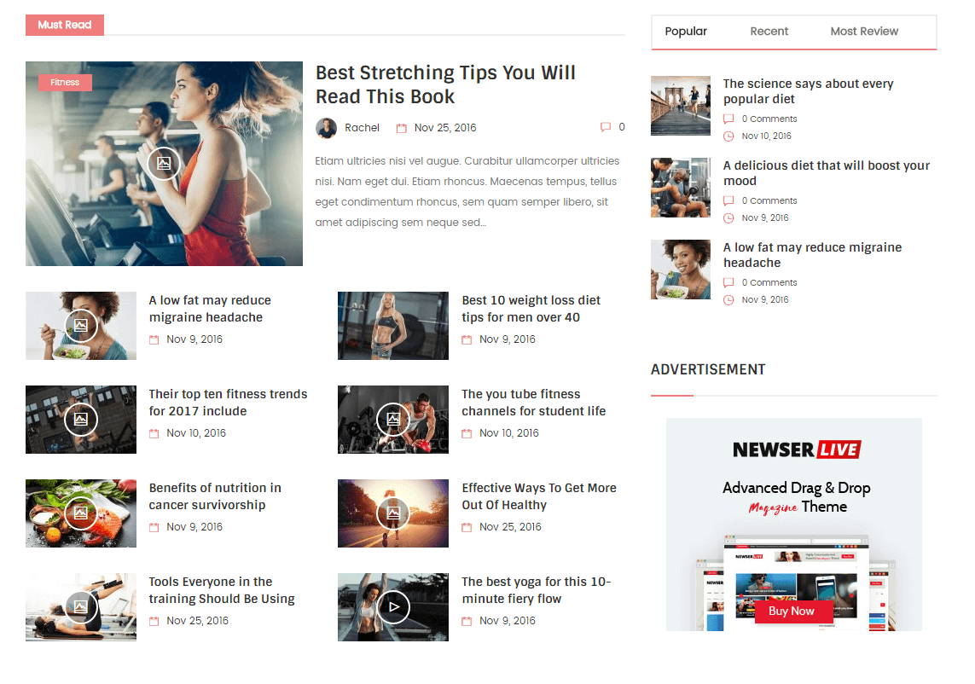Switch to the Recent tab

coord(769,32)
